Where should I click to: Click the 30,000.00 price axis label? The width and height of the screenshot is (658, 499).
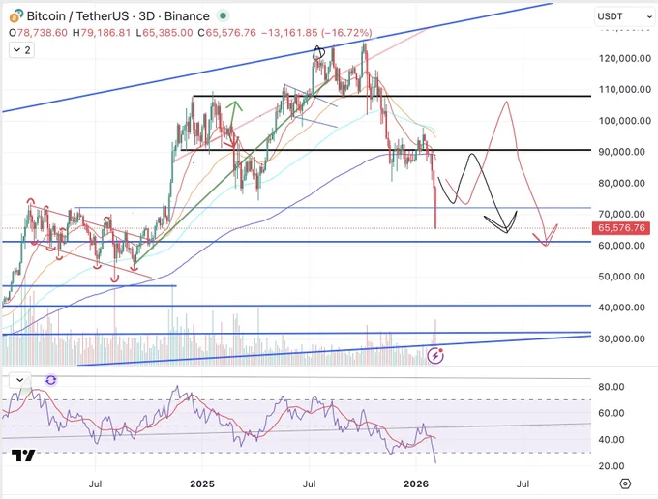(x=622, y=338)
